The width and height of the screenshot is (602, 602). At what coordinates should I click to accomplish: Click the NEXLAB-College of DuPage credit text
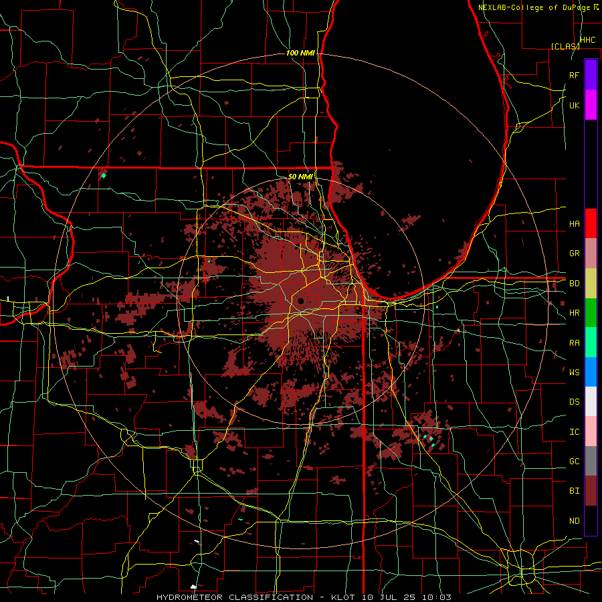[538, 7]
